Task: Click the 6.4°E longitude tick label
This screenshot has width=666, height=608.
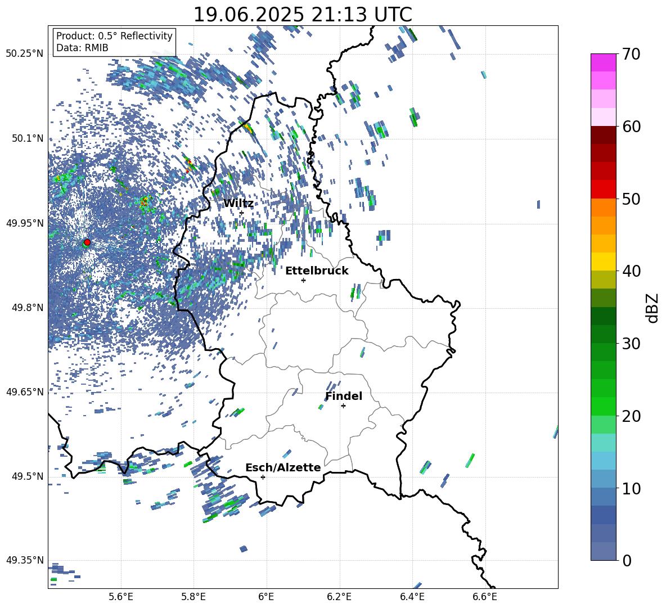Action: (412, 597)
